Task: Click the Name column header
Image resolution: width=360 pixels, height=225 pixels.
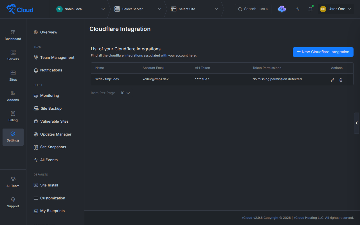Action: pyautogui.click(x=100, y=68)
